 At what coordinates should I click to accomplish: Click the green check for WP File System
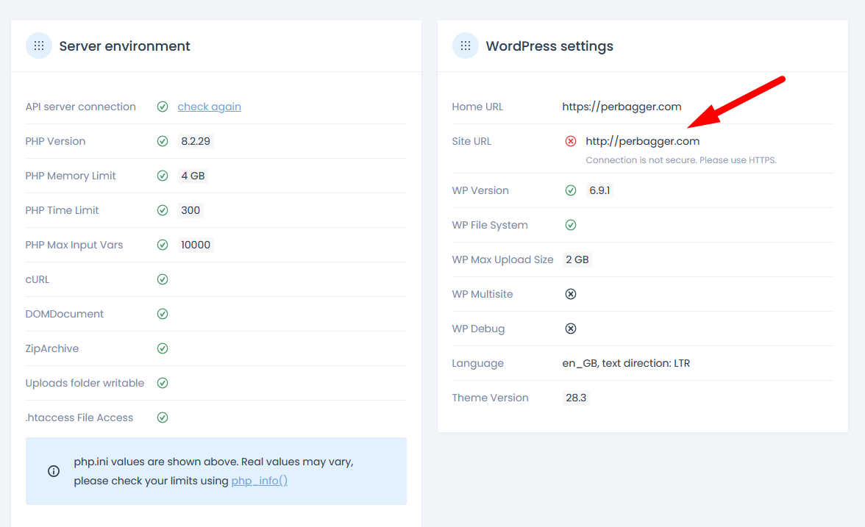pos(571,225)
